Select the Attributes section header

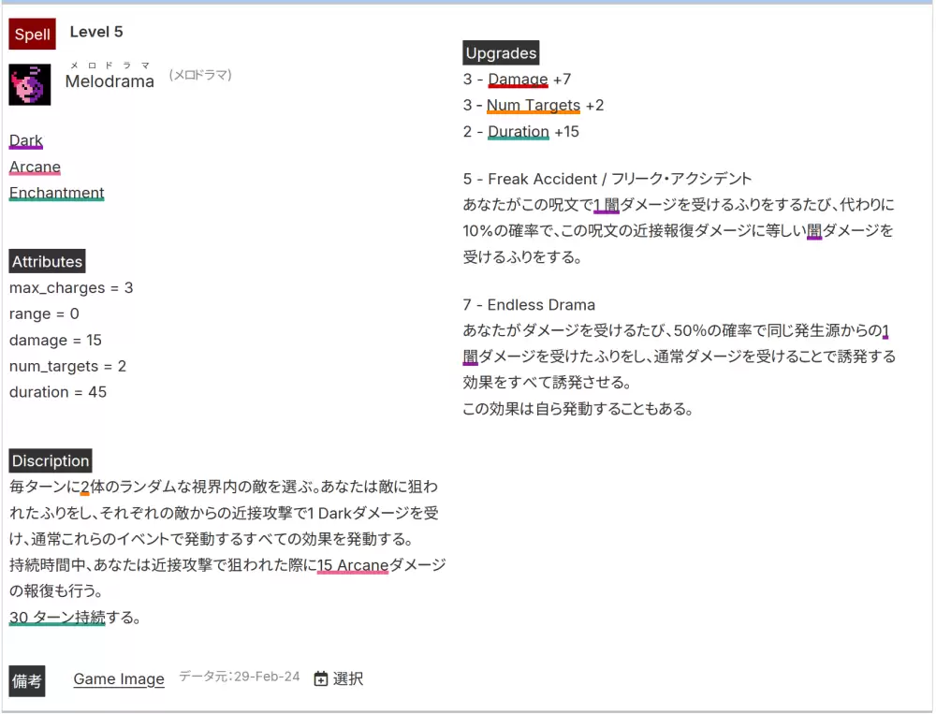click(x=48, y=262)
